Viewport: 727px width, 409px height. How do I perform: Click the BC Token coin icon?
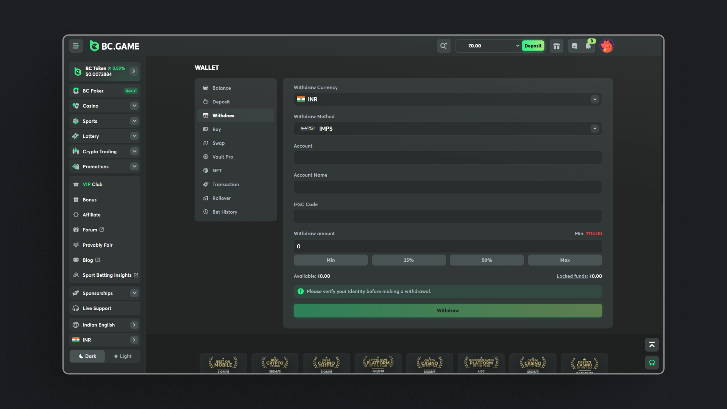point(78,72)
